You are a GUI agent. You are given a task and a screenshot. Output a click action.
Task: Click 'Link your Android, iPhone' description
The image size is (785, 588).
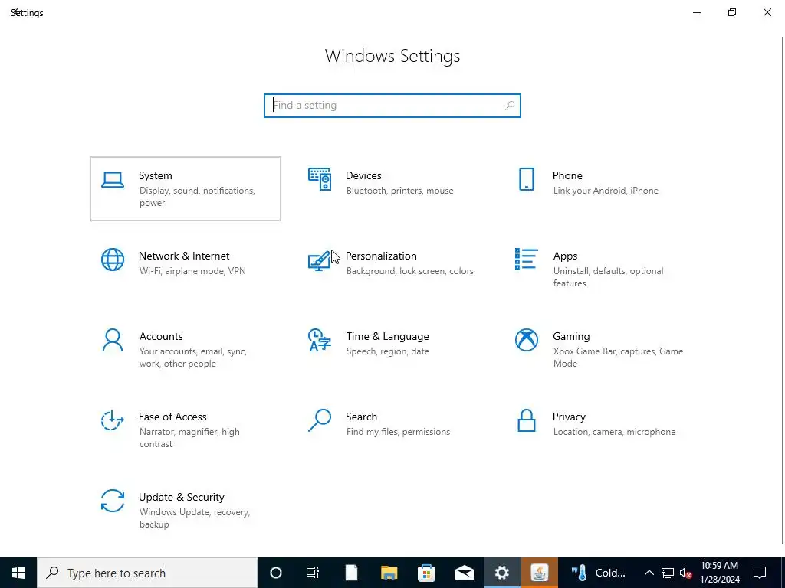pyautogui.click(x=606, y=191)
